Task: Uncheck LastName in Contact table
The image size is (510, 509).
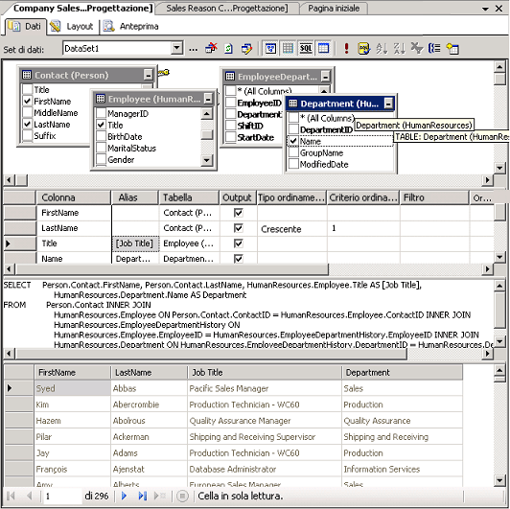Action: pos(27,125)
